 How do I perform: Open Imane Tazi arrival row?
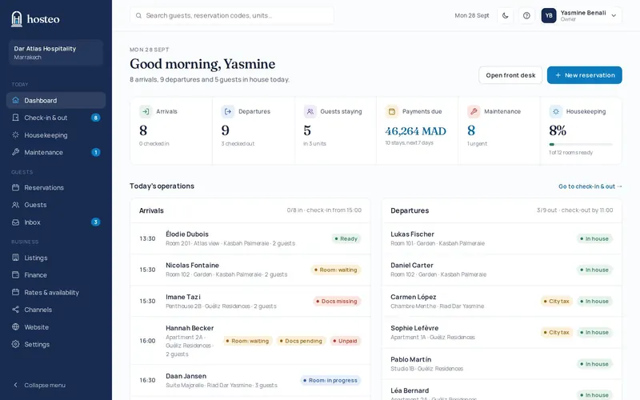pyautogui.click(x=250, y=302)
